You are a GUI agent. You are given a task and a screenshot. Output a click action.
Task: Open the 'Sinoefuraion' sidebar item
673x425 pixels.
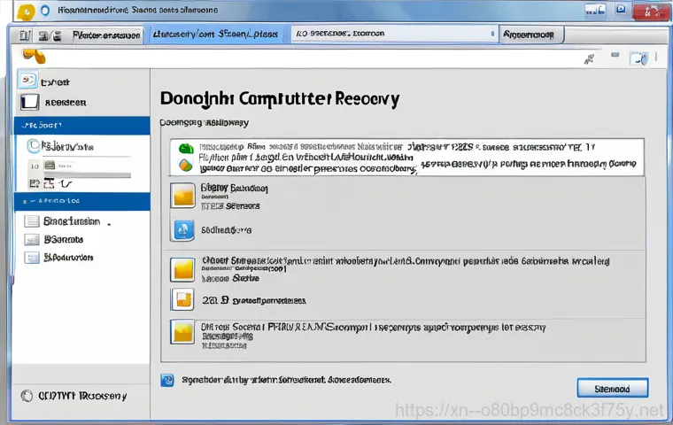[72, 221]
